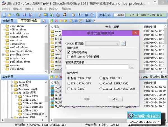168x127 pixels.
Task: Expand the Office 2003 folder node
Action: pos(16,96)
